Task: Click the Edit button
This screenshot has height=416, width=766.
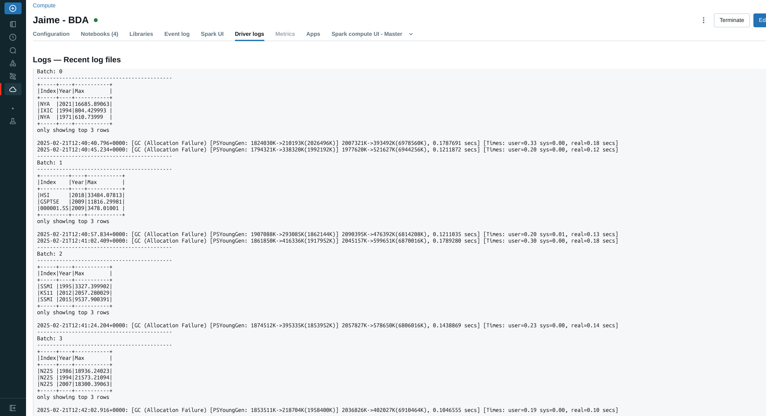Action: tap(760, 20)
